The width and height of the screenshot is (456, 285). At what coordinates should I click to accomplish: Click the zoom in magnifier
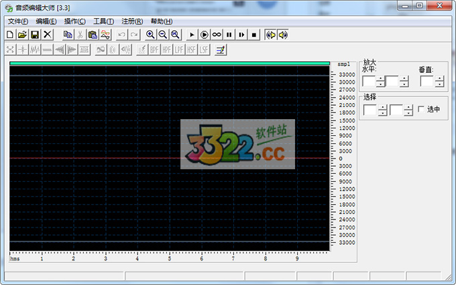coord(150,34)
